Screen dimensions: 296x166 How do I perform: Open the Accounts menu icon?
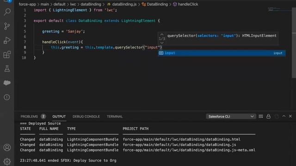(7, 148)
